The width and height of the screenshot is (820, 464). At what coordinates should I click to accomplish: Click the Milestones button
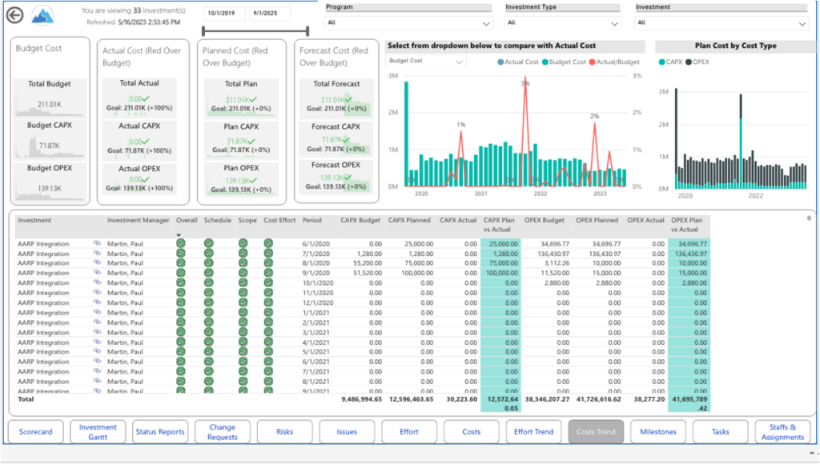658,432
